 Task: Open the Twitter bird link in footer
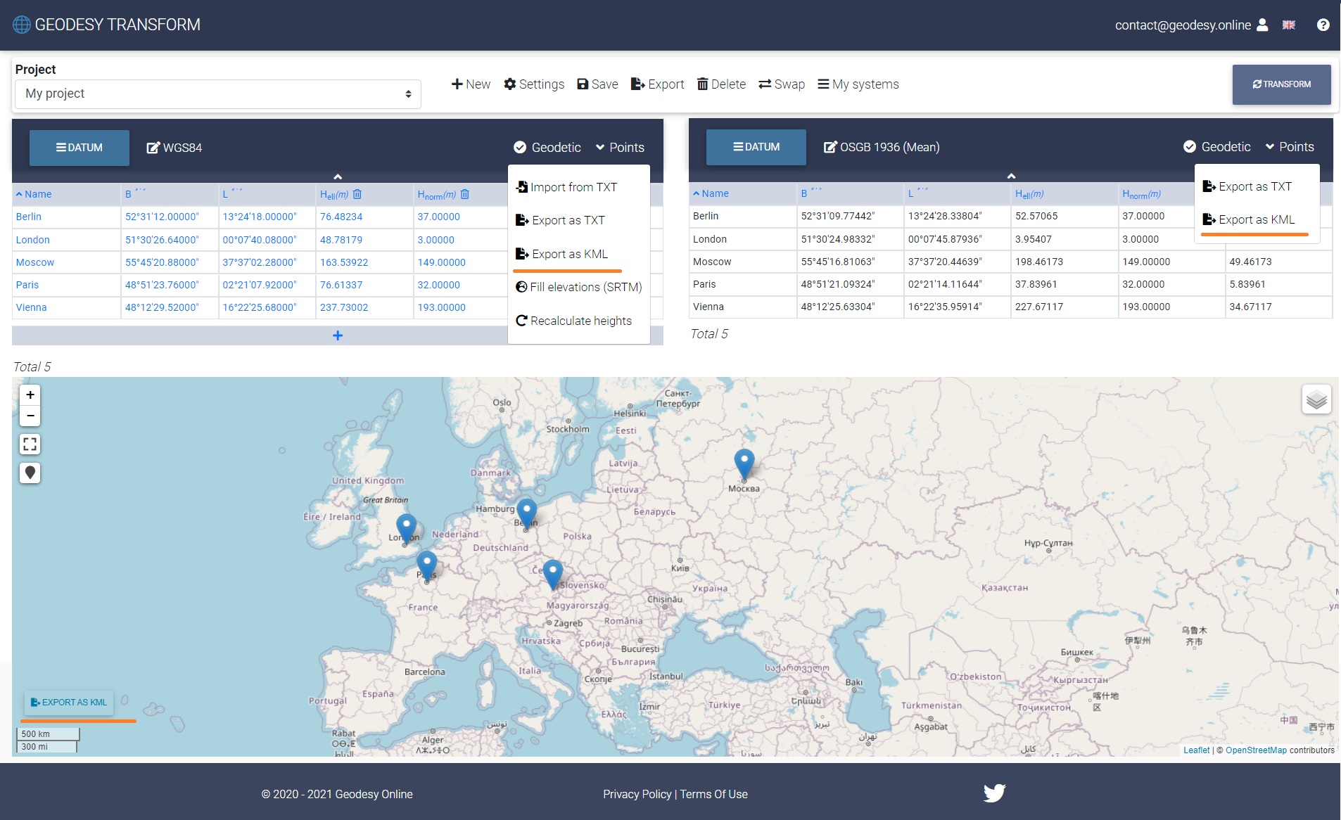(994, 793)
